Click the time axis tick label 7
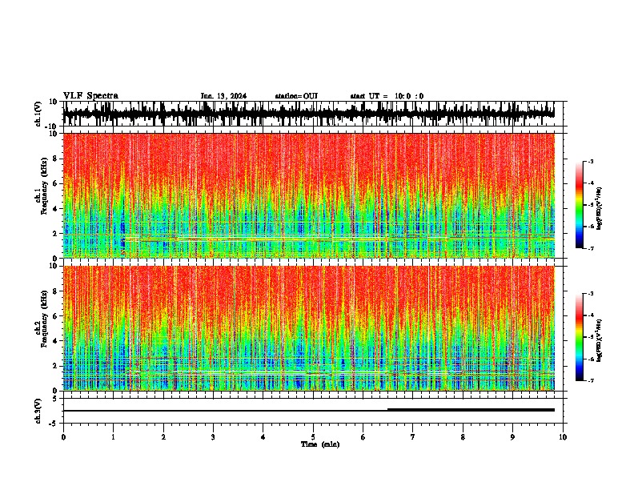 pos(413,437)
